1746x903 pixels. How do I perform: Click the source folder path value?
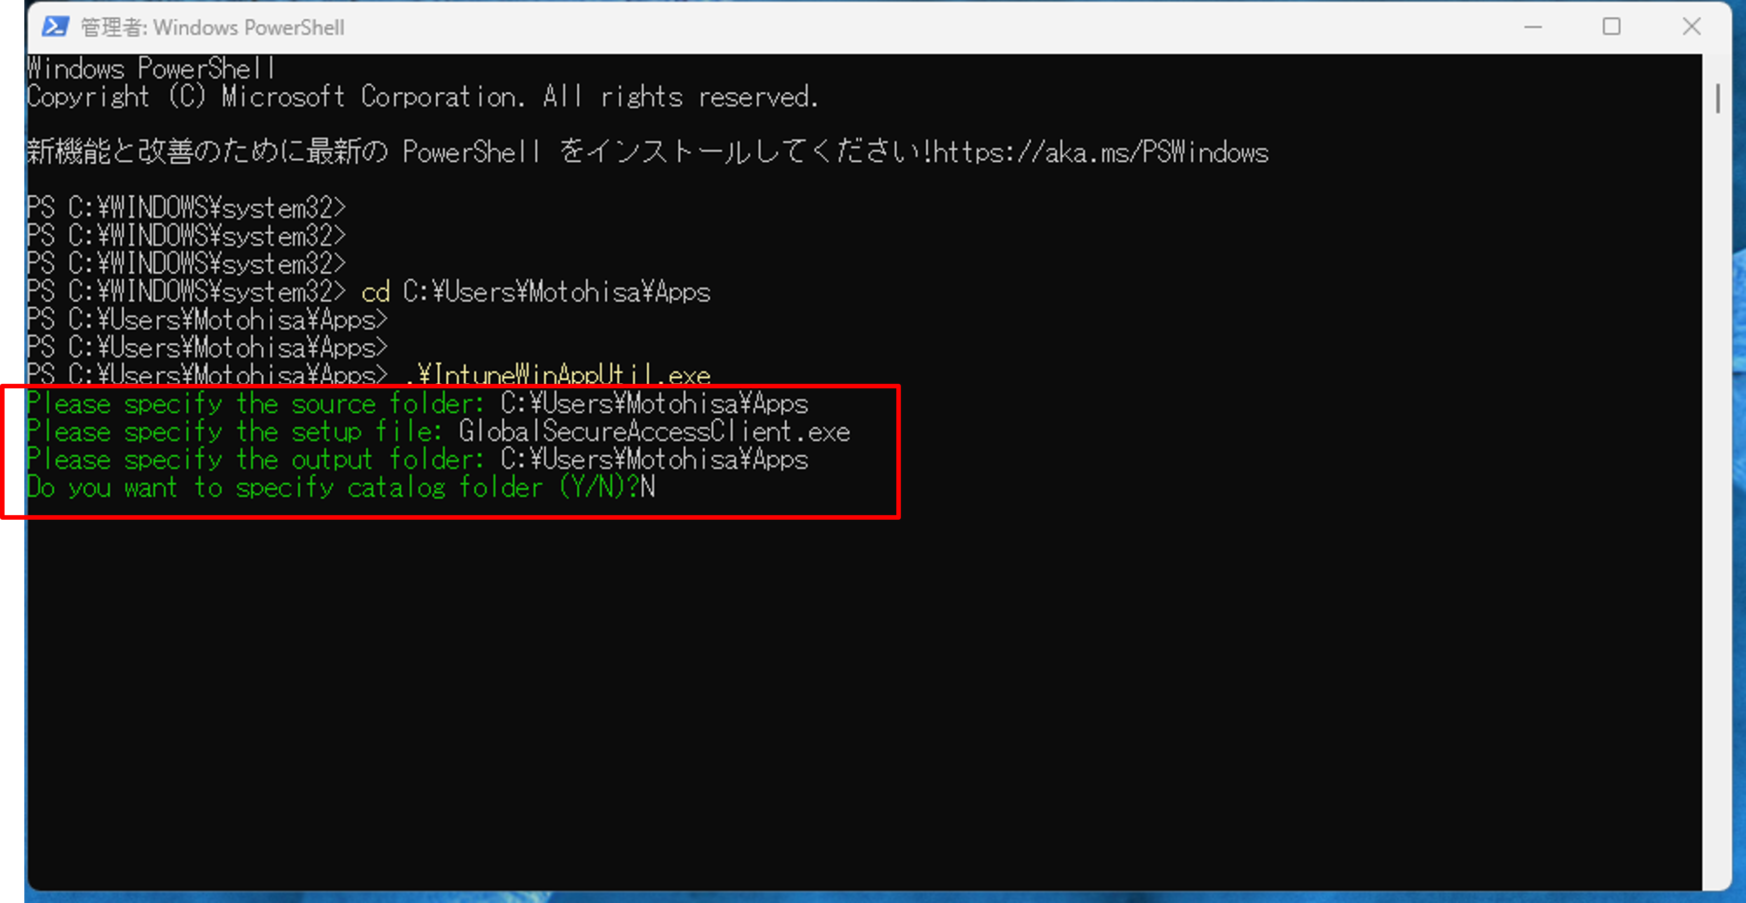coord(654,404)
